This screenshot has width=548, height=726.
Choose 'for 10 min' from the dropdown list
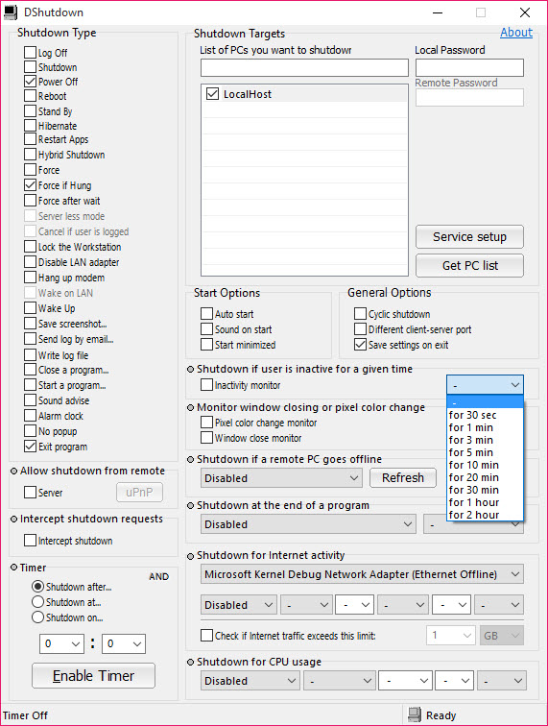[485, 465]
